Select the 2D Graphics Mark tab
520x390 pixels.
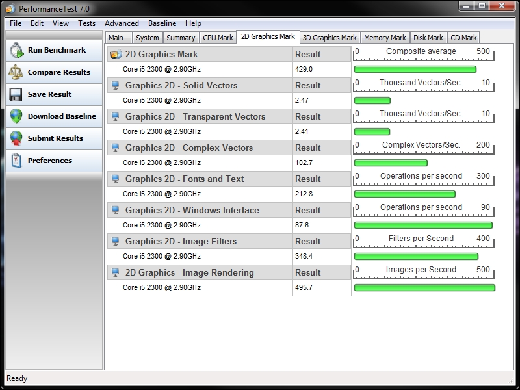pos(268,37)
